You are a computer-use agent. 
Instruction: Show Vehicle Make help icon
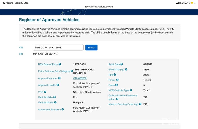coord(54,97)
